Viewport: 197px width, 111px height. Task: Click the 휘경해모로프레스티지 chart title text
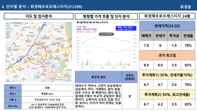tap(92, 23)
